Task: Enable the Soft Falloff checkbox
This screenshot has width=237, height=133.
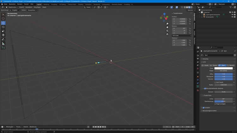Action: [215, 82]
